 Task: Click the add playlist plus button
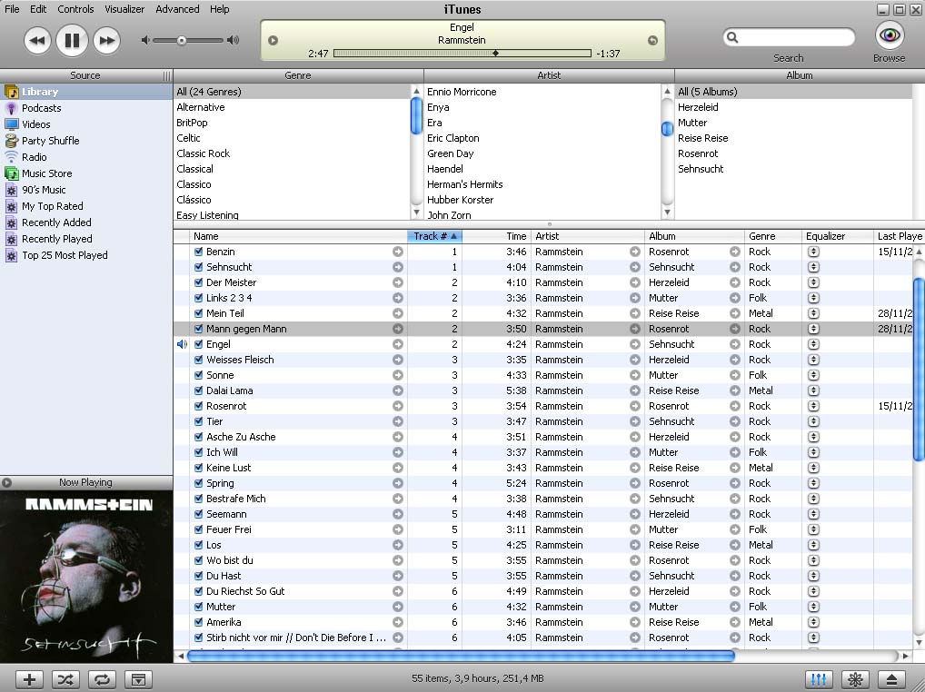click(29, 679)
